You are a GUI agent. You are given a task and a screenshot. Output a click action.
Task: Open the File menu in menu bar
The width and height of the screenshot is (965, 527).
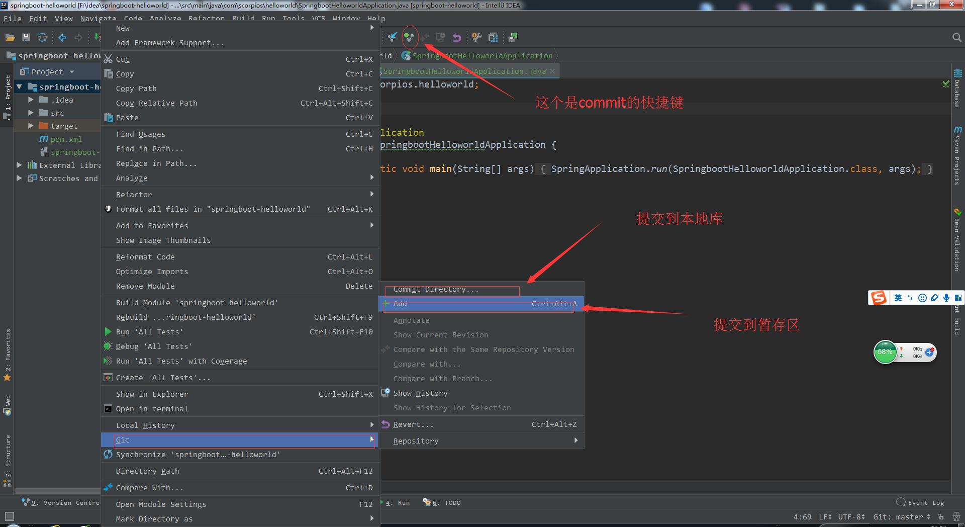(x=13, y=19)
